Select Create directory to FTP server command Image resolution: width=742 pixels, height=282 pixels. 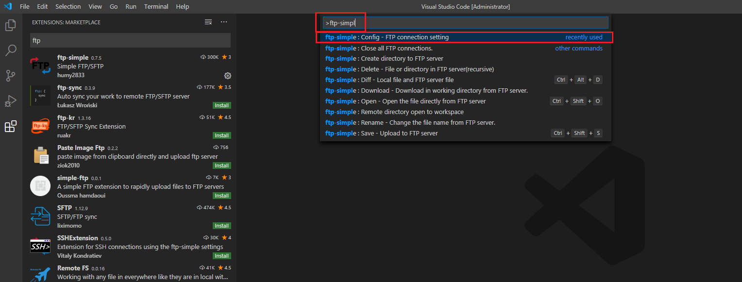[x=465, y=59]
